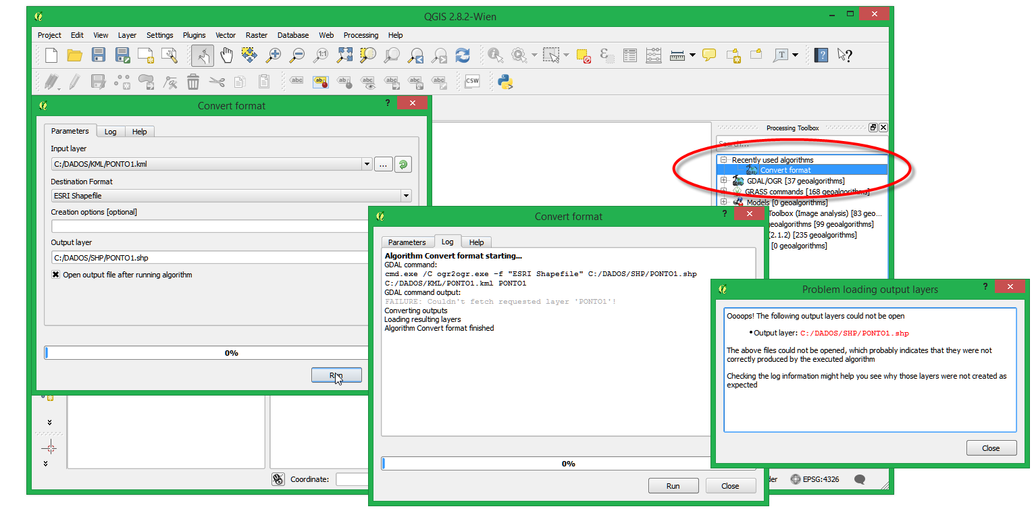Click the Zoom Full extent icon
This screenshot has height=513, width=1034.
(x=344, y=55)
